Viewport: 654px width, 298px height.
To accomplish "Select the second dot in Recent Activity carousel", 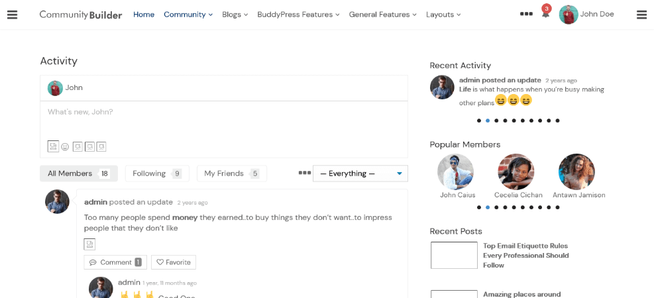I will point(488,121).
